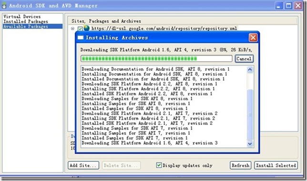Select Virtual Devices in the sidebar

tap(22, 17)
